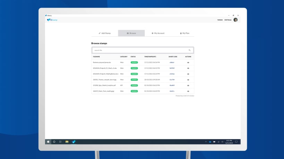Image resolution: width=284 pixels, height=159 pixels.
Task: Click the bStamp logo in header
Action: pyautogui.click(x=52, y=20)
